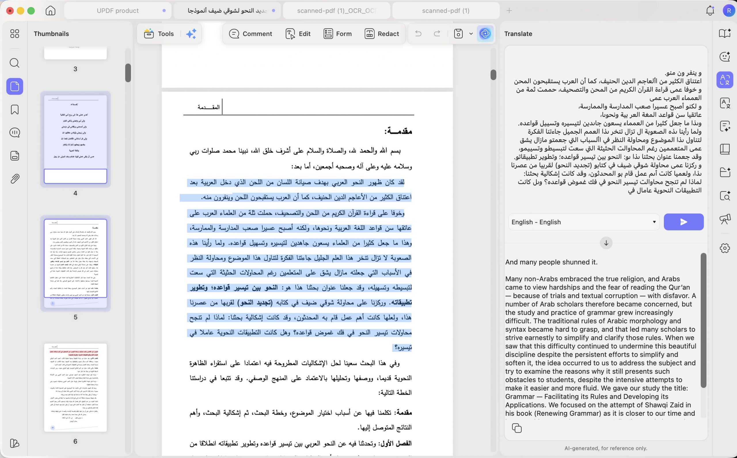Click the translation result scrollbar handle

(704, 321)
